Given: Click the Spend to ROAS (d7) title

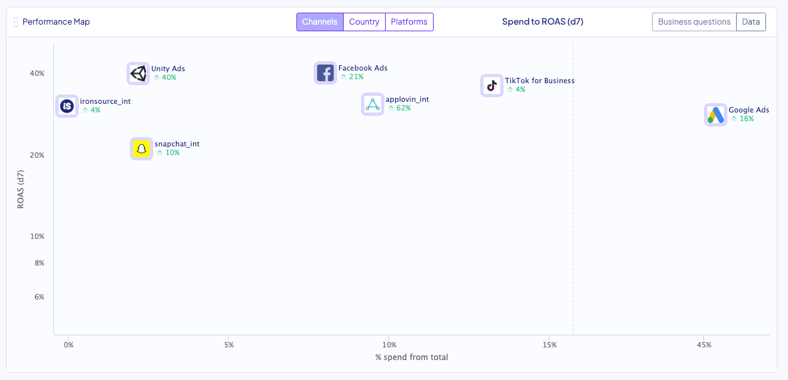Looking at the screenshot, I should point(542,22).
